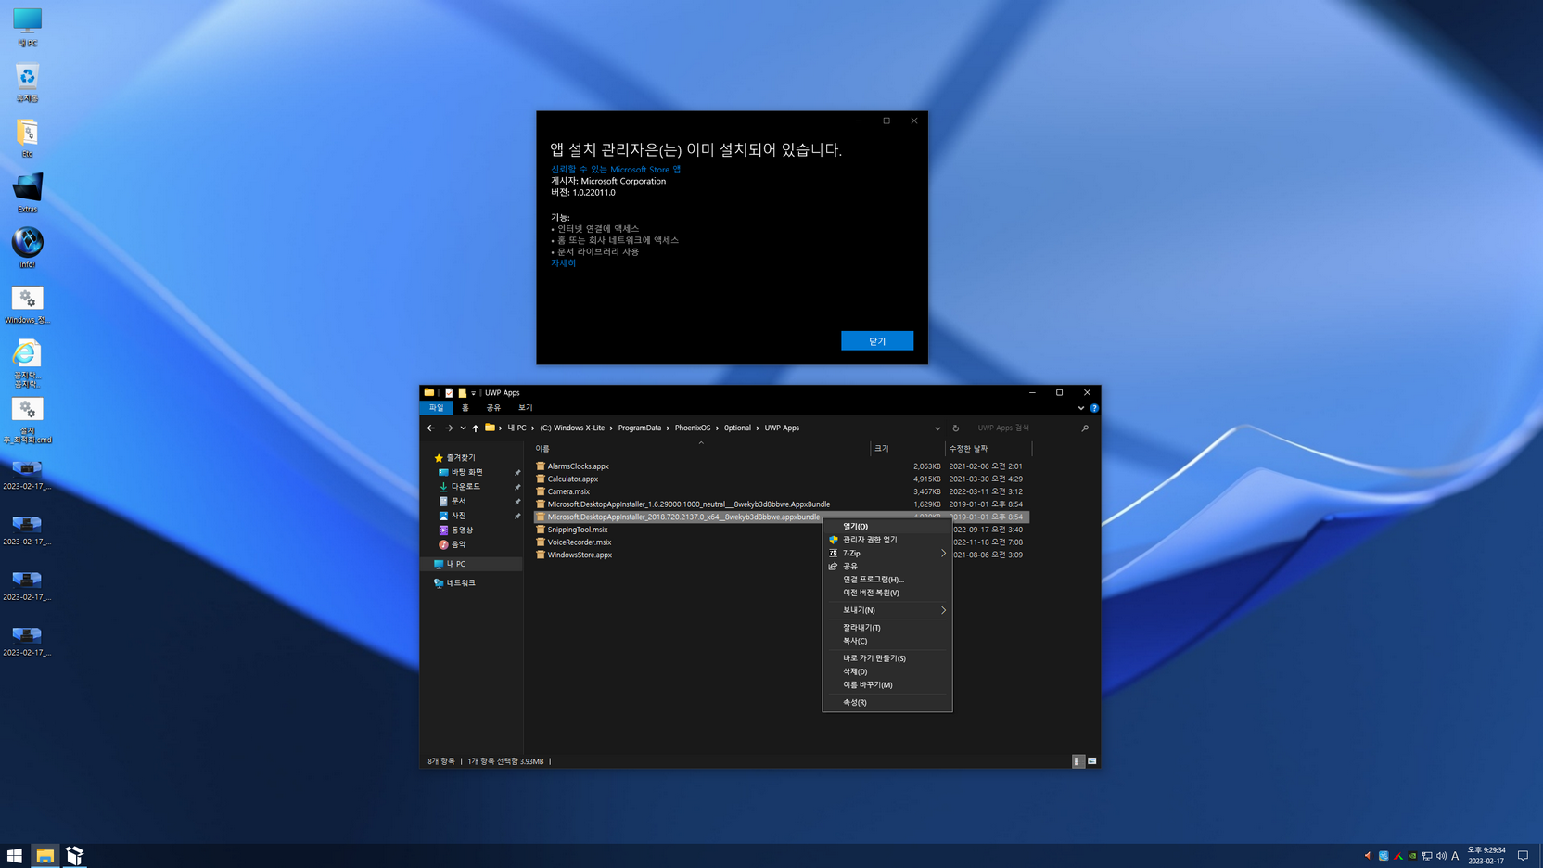Screen dimensions: 1543x868
Task: Select the Windows_정 settings file icon
Action: pos(27,304)
